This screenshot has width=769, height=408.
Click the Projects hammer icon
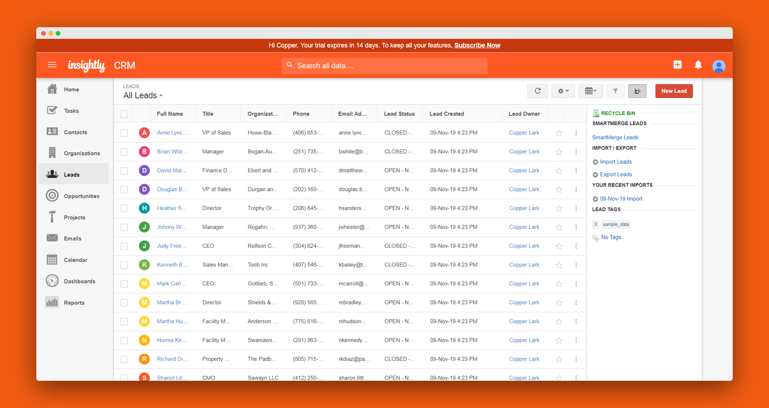click(52, 217)
